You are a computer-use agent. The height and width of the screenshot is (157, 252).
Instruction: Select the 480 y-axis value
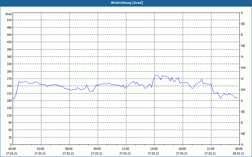pos(9,28)
